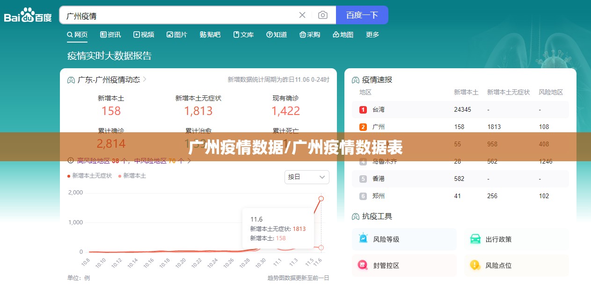591x294 pixels.
Task: Click the lungs icon beside 广东-广州疫情动态
Action: tap(71, 80)
